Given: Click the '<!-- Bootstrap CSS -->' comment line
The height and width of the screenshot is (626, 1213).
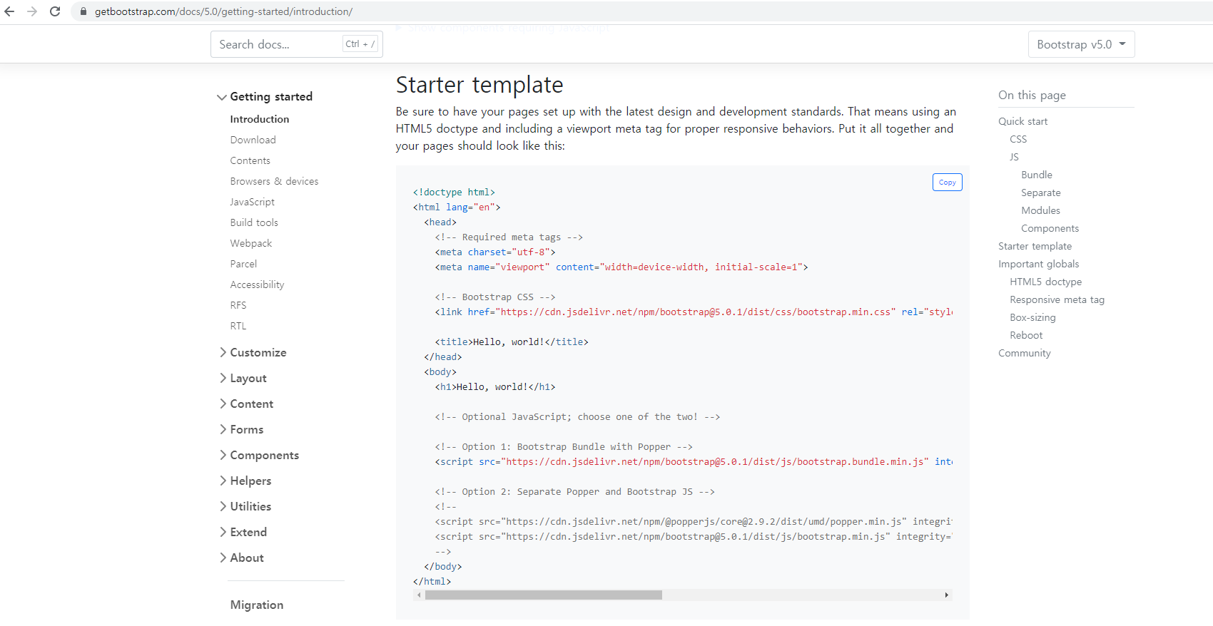Looking at the screenshot, I should [495, 297].
